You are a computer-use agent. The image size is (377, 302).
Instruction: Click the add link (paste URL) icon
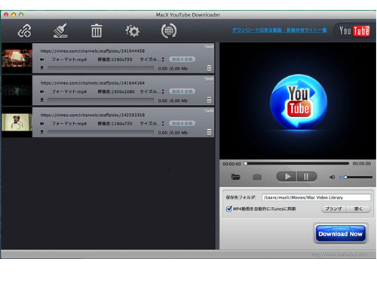[24, 32]
